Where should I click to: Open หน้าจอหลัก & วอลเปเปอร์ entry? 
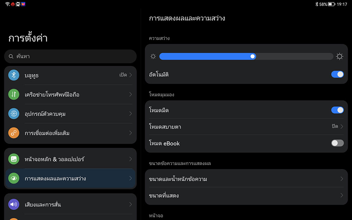(70, 159)
